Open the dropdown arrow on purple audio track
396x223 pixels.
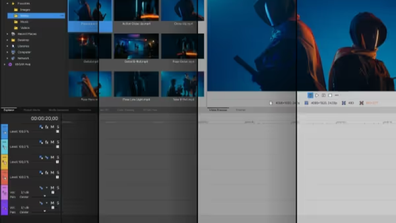(x=47, y=203)
